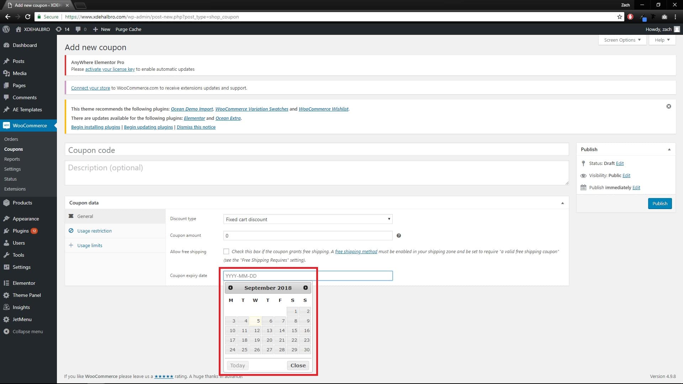Select WooCommerce in the sidebar

(x=28, y=126)
